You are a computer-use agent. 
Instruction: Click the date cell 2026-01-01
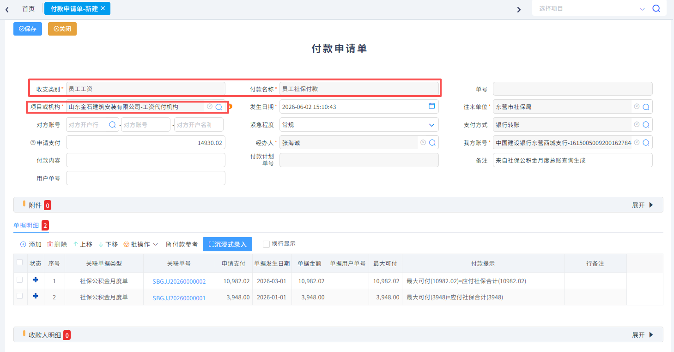coord(272,297)
